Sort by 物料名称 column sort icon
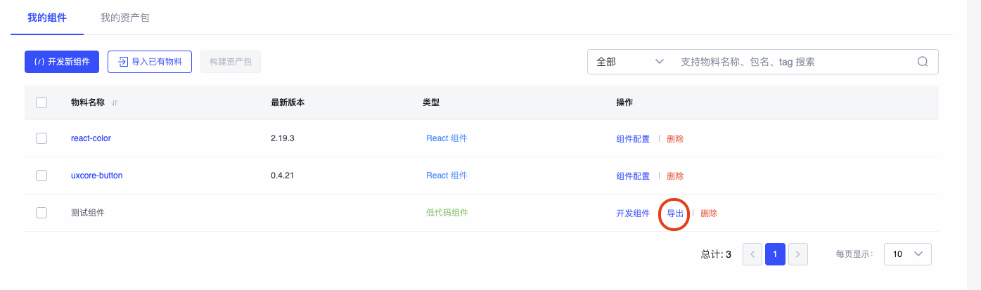Viewport: 981px width, 290px height. (x=115, y=103)
